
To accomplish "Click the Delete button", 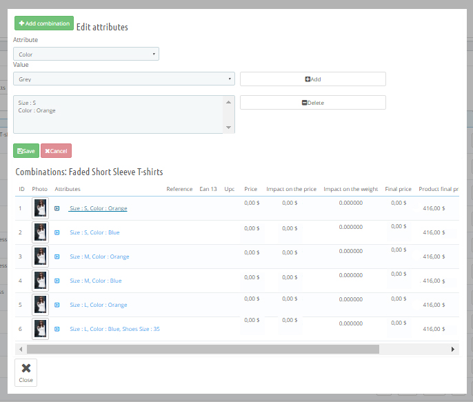I will (312, 103).
